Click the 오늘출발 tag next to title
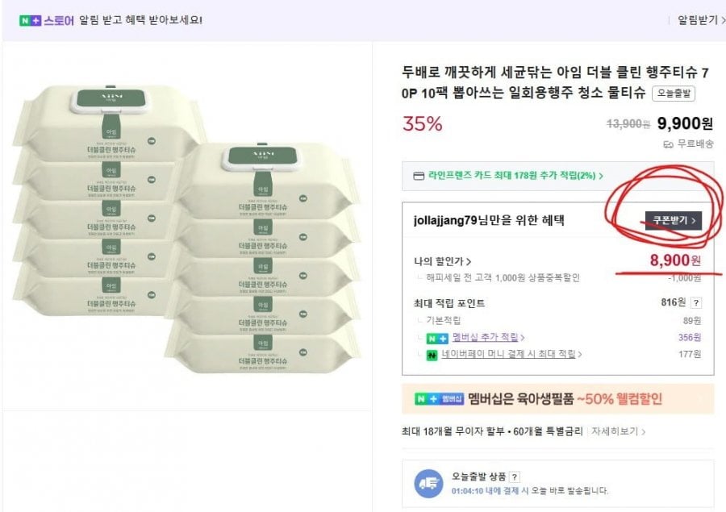Image resolution: width=726 pixels, height=512 pixels. coord(673,94)
